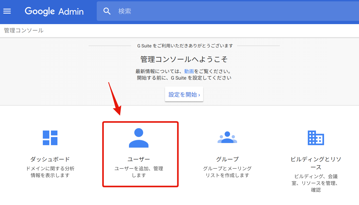The height and width of the screenshot is (205, 359).
Task: Open the ダッシュボード tile icon
Action: [50, 138]
